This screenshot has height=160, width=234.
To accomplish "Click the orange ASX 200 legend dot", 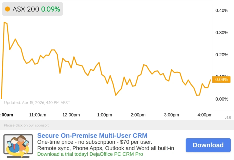I will pos(7,9).
